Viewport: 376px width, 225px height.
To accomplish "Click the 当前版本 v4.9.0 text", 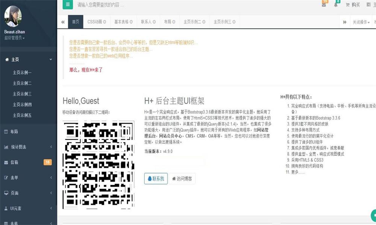I will point(158,151).
